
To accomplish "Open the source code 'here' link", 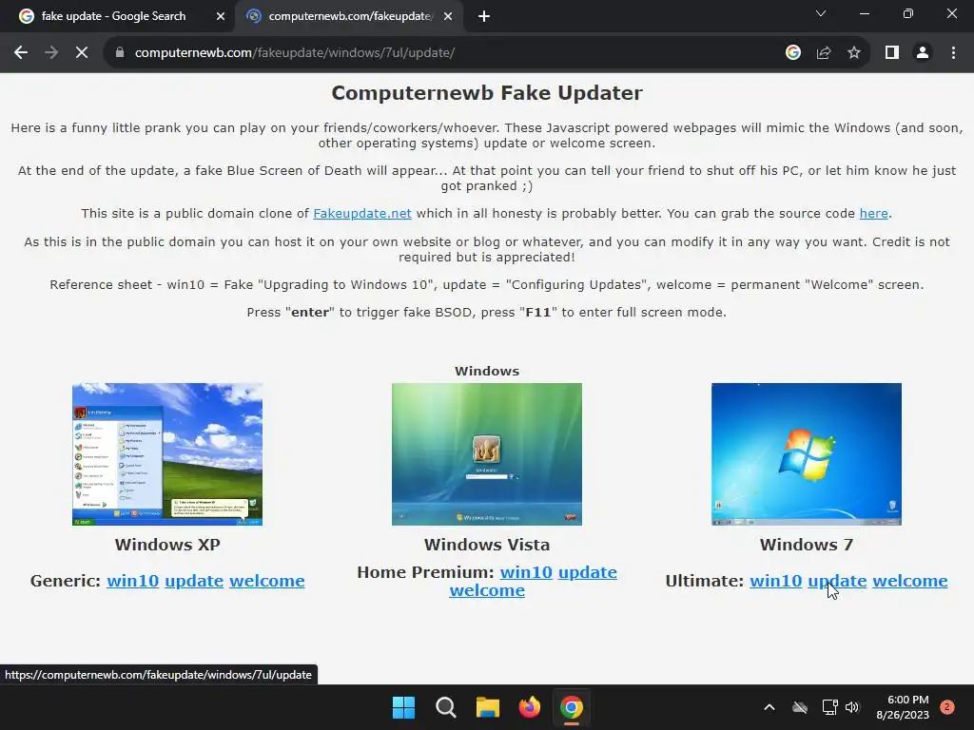I will point(873,214).
